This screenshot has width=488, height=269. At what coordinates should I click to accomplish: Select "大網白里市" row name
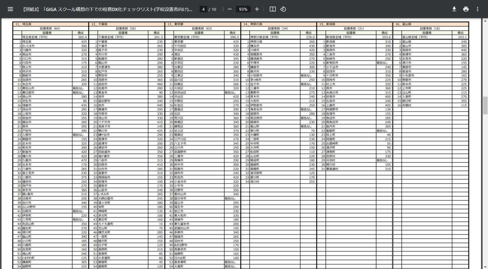click(x=105, y=198)
